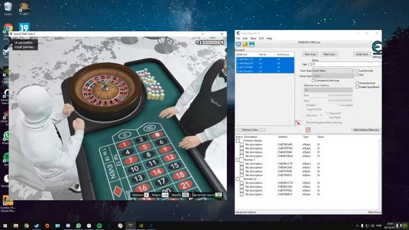This screenshot has height=230, width=409.
Task: Open the Recycle Bin desktop icon
Action: 8,8
